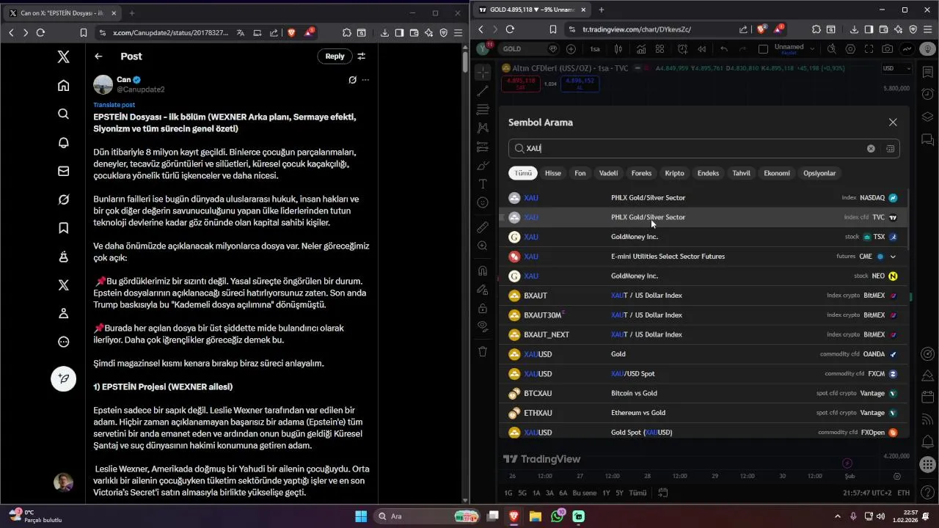Image resolution: width=939 pixels, height=528 pixels.
Task: Choose XAUUSD Gold OANDA result
Action: click(x=703, y=354)
